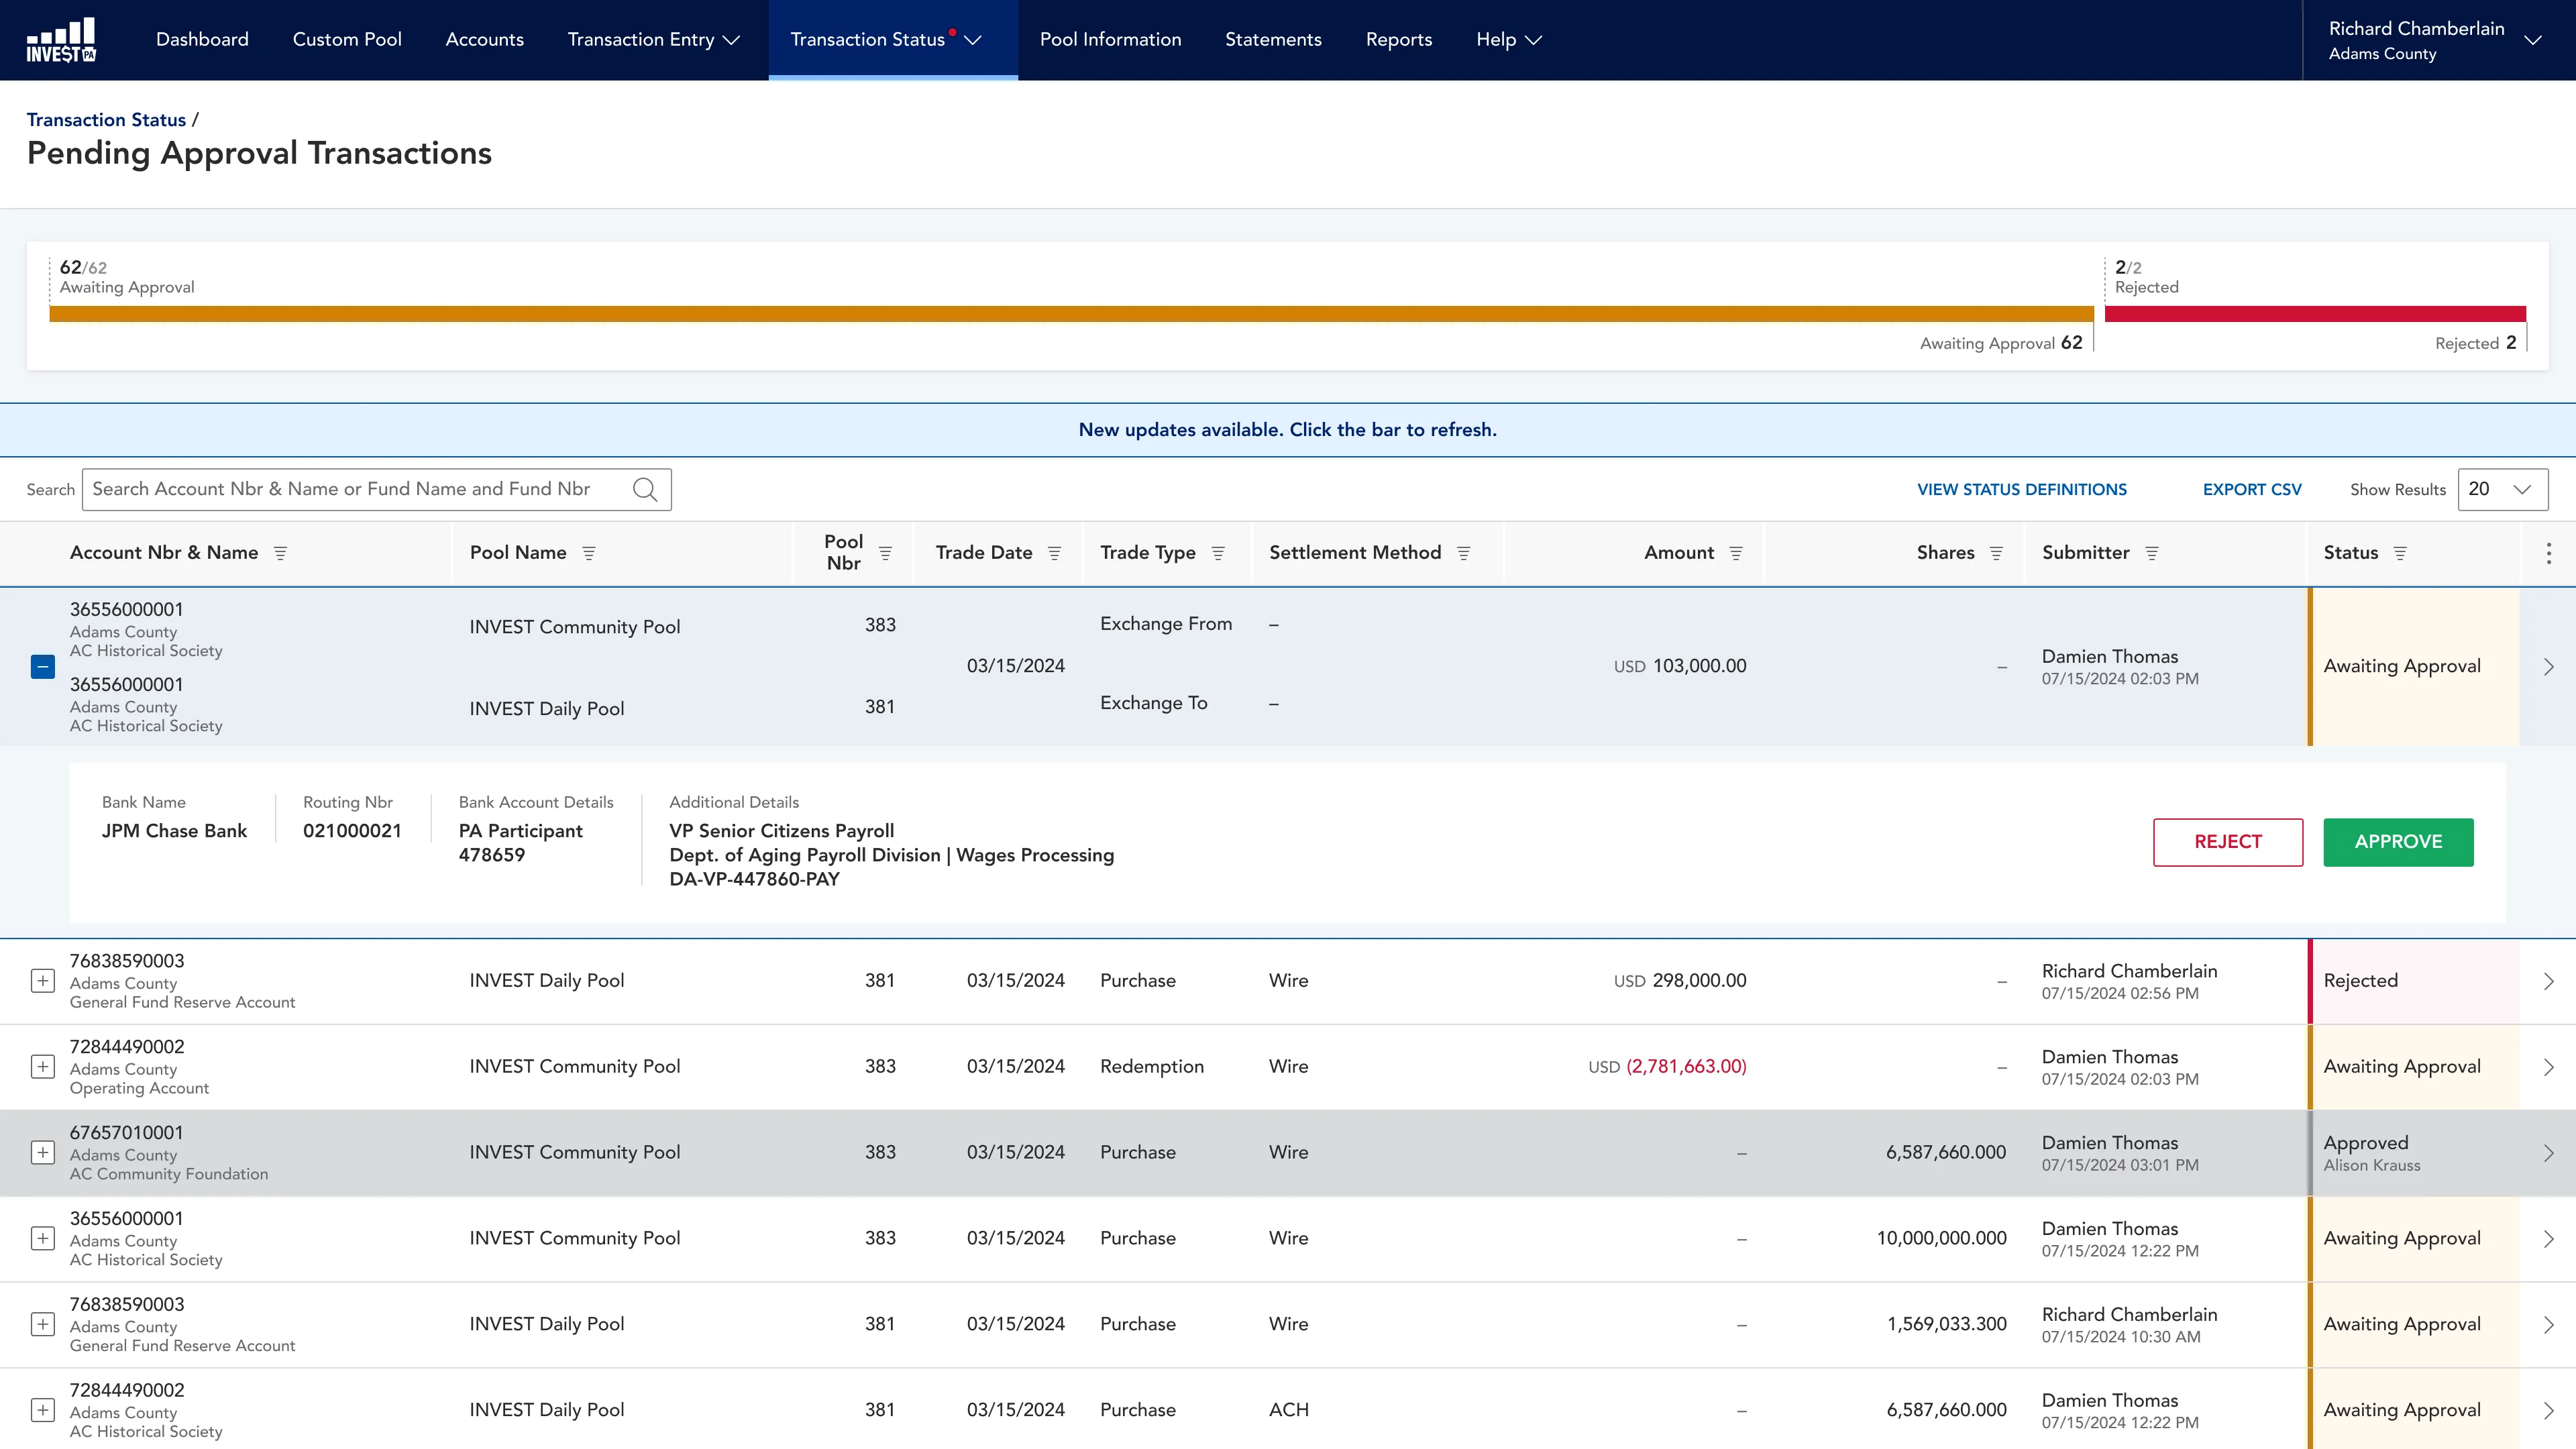Click the Transaction Status breadcrumb link

pos(106,120)
